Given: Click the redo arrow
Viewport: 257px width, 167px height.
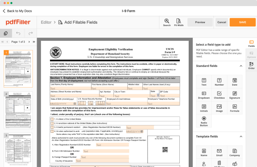Looking at the screenshot, I should 30,33.
